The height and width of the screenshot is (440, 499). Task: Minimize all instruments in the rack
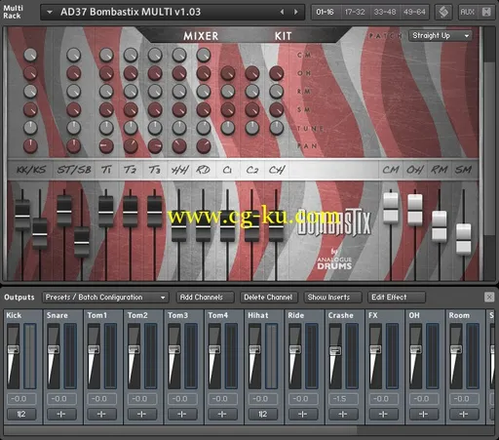pyautogui.click(x=486, y=13)
